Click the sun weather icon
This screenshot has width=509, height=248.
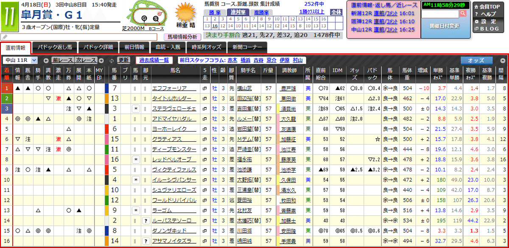(185, 12)
